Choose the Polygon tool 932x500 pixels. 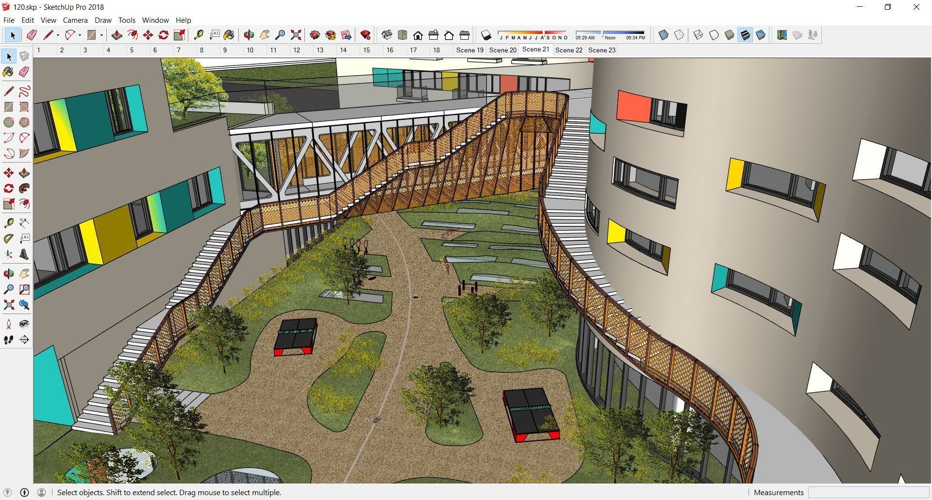24,122
